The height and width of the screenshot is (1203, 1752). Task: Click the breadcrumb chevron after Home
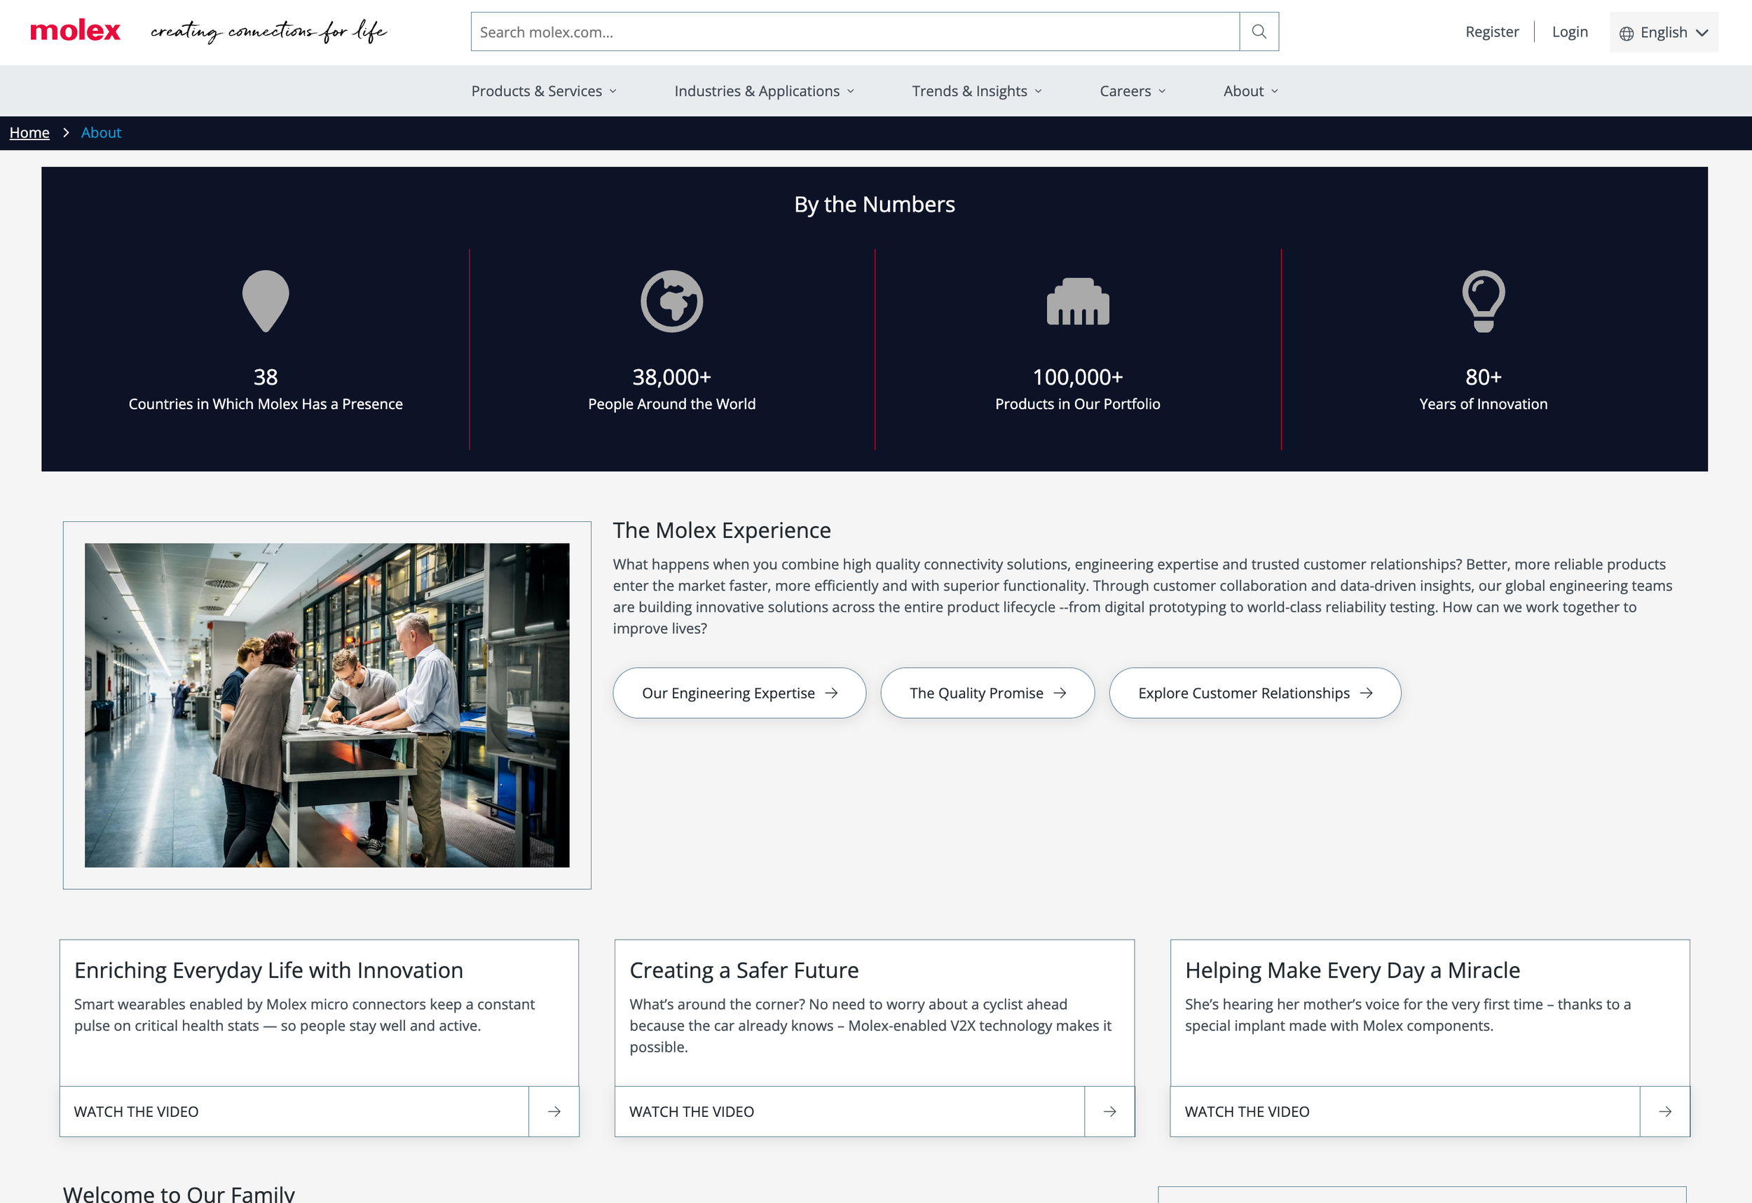pos(67,132)
